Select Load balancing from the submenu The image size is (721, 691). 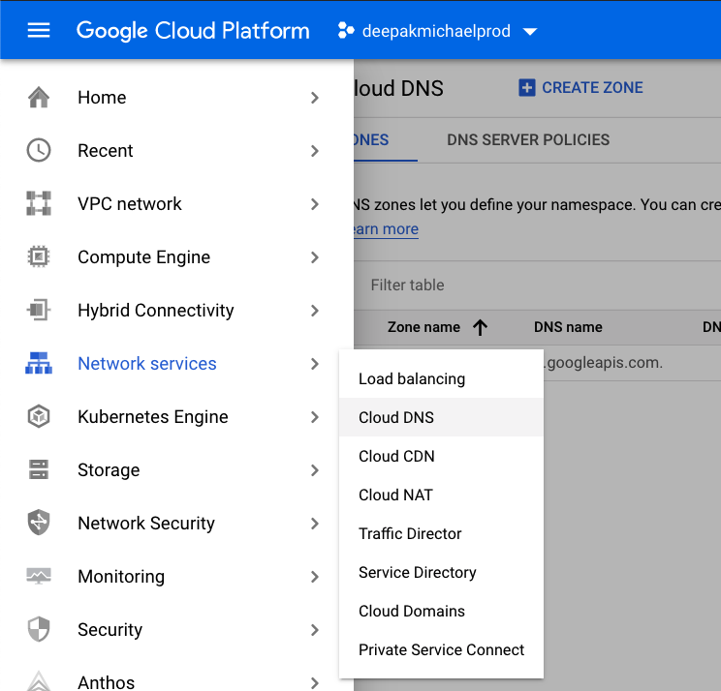(412, 379)
